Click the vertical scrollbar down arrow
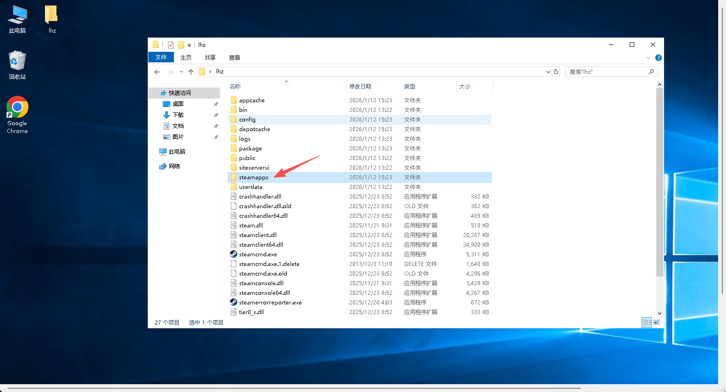The height and width of the screenshot is (392, 726). click(x=659, y=314)
